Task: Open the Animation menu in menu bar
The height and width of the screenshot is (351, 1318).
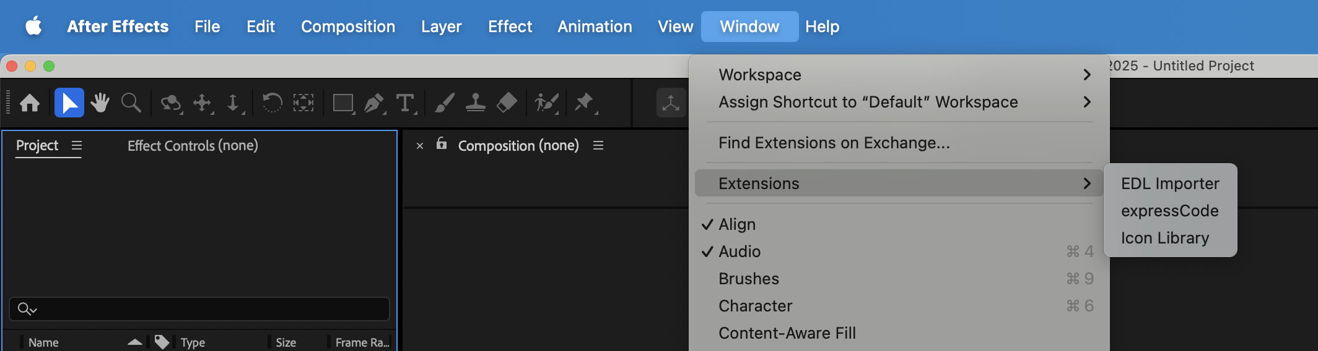Action: click(x=595, y=27)
